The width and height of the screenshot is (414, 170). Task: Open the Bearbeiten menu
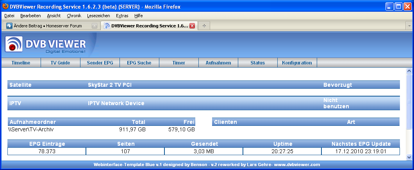[x=30, y=16]
